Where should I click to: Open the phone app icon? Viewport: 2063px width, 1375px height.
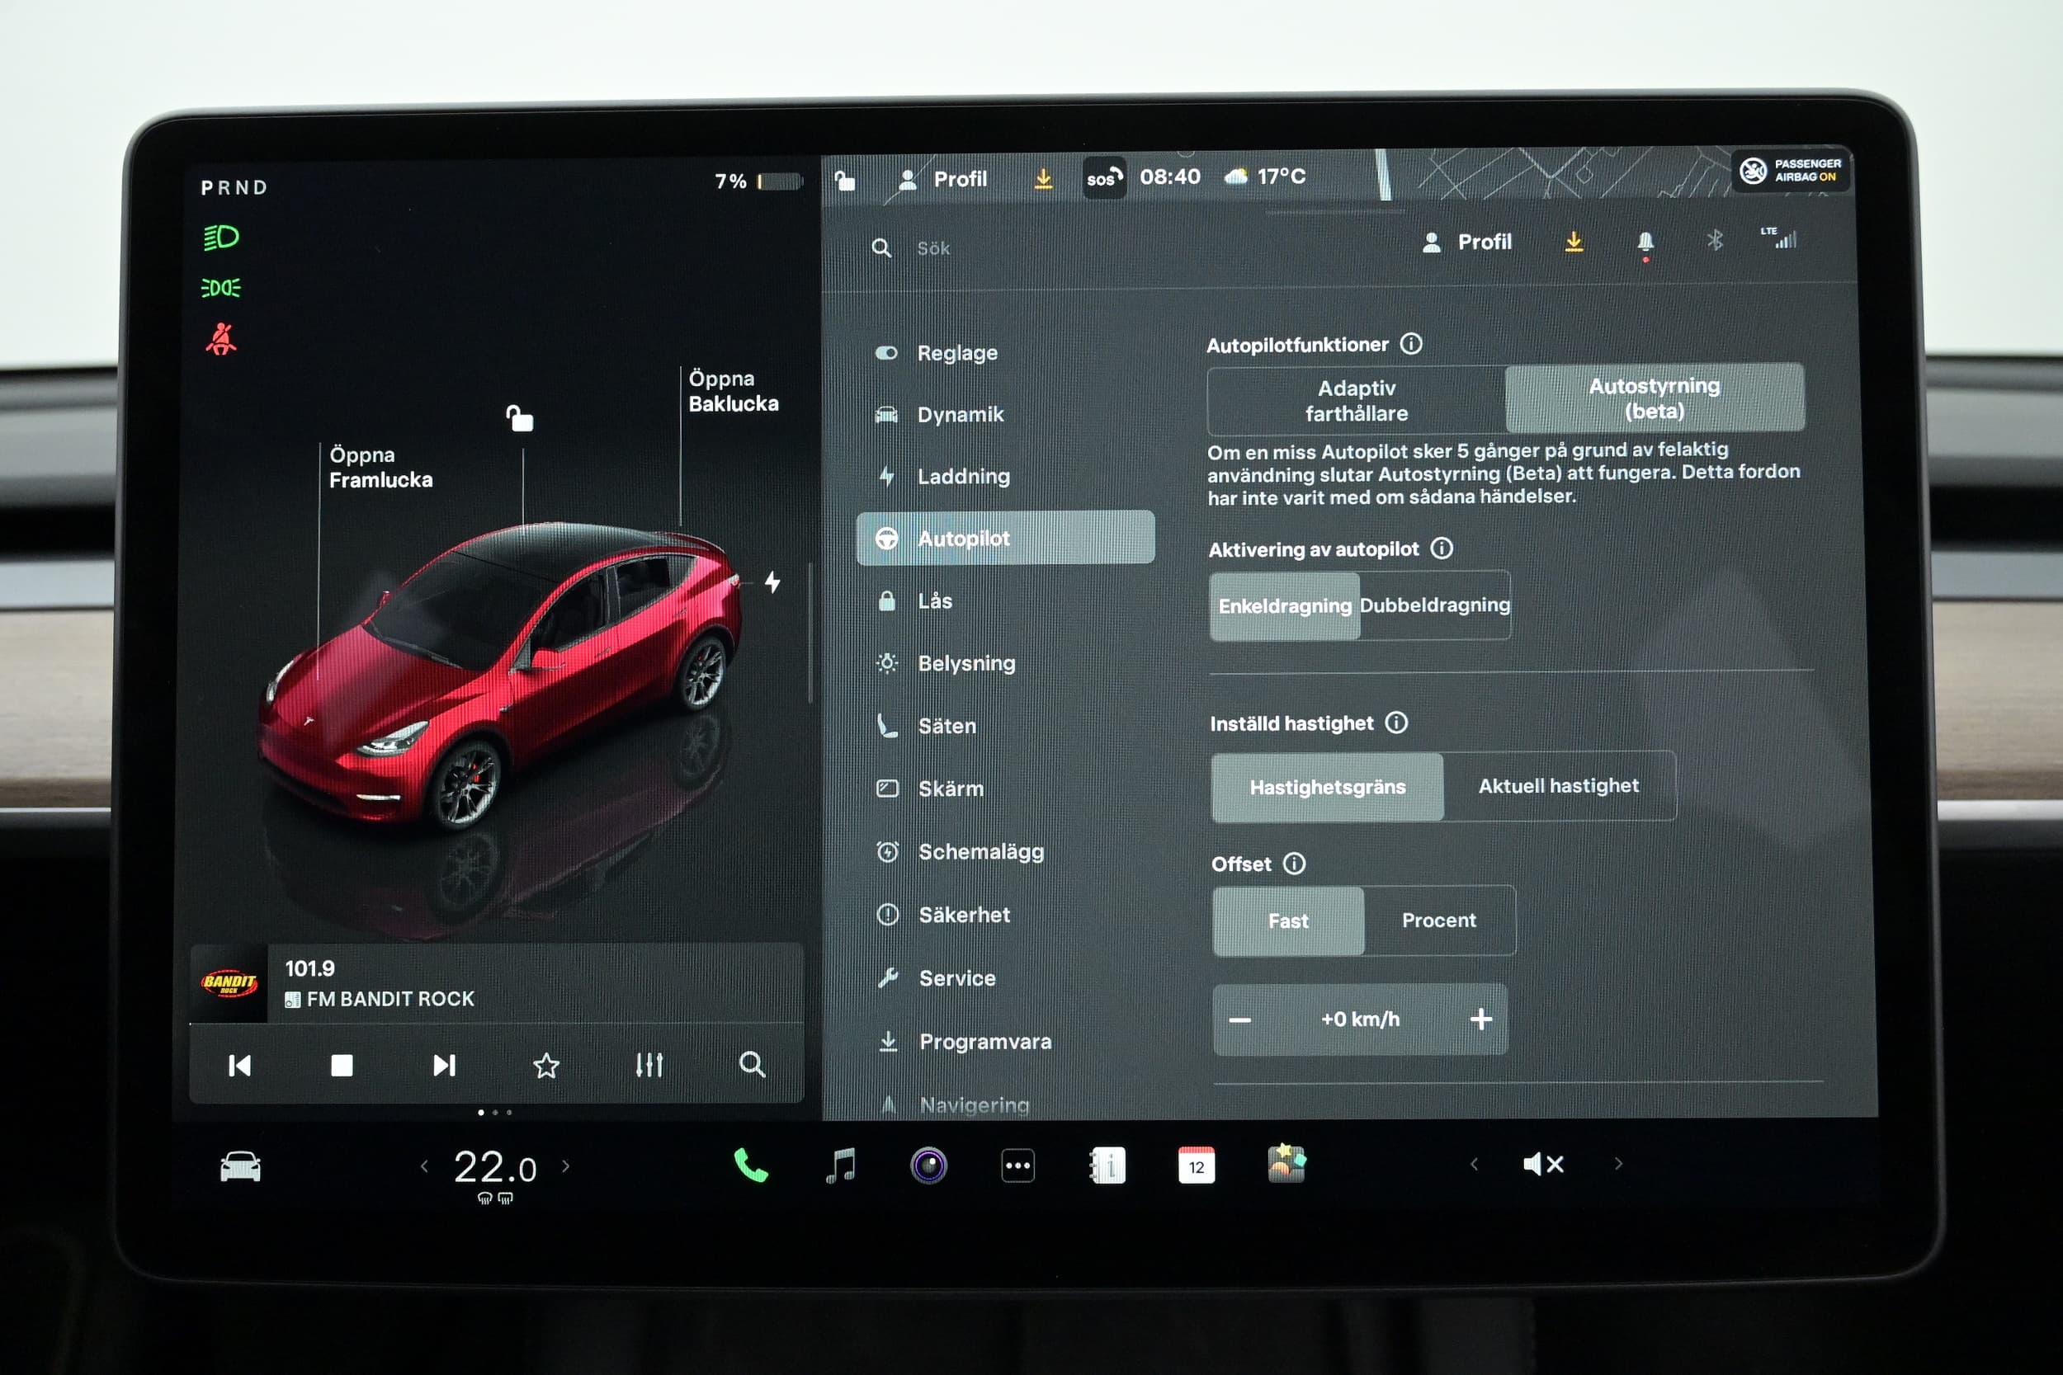(x=750, y=1165)
